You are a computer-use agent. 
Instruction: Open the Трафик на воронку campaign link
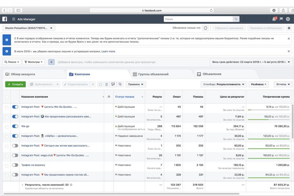click(33, 165)
